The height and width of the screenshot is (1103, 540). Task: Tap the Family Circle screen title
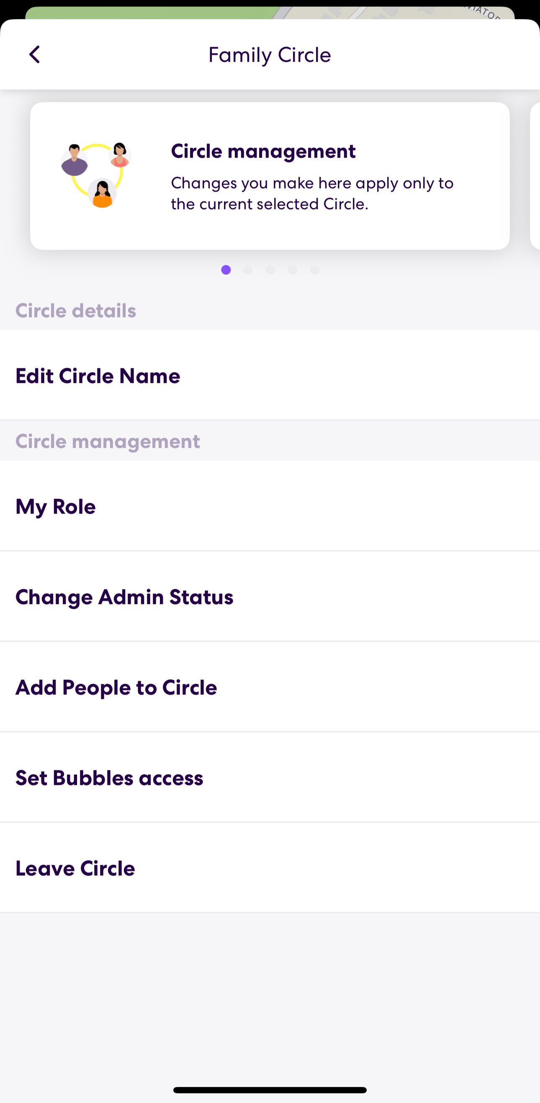(x=270, y=54)
